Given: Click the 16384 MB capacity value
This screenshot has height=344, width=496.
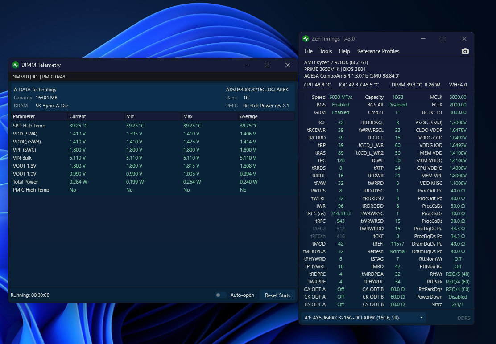Looking at the screenshot, I should point(46,98).
